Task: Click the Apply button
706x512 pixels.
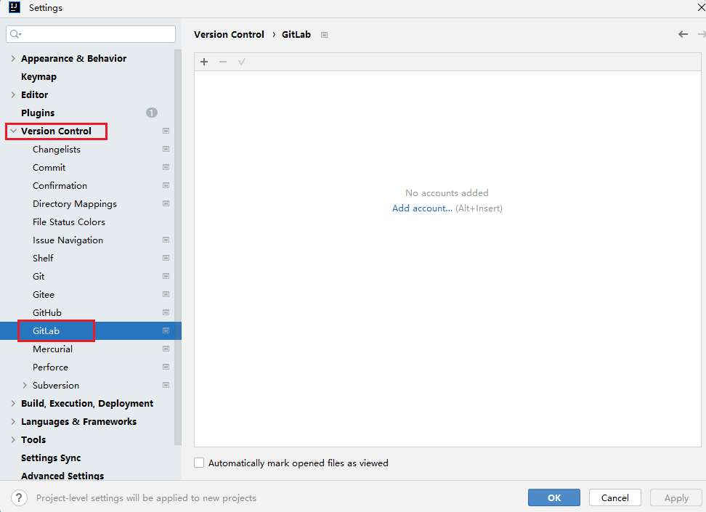Action: tap(675, 497)
